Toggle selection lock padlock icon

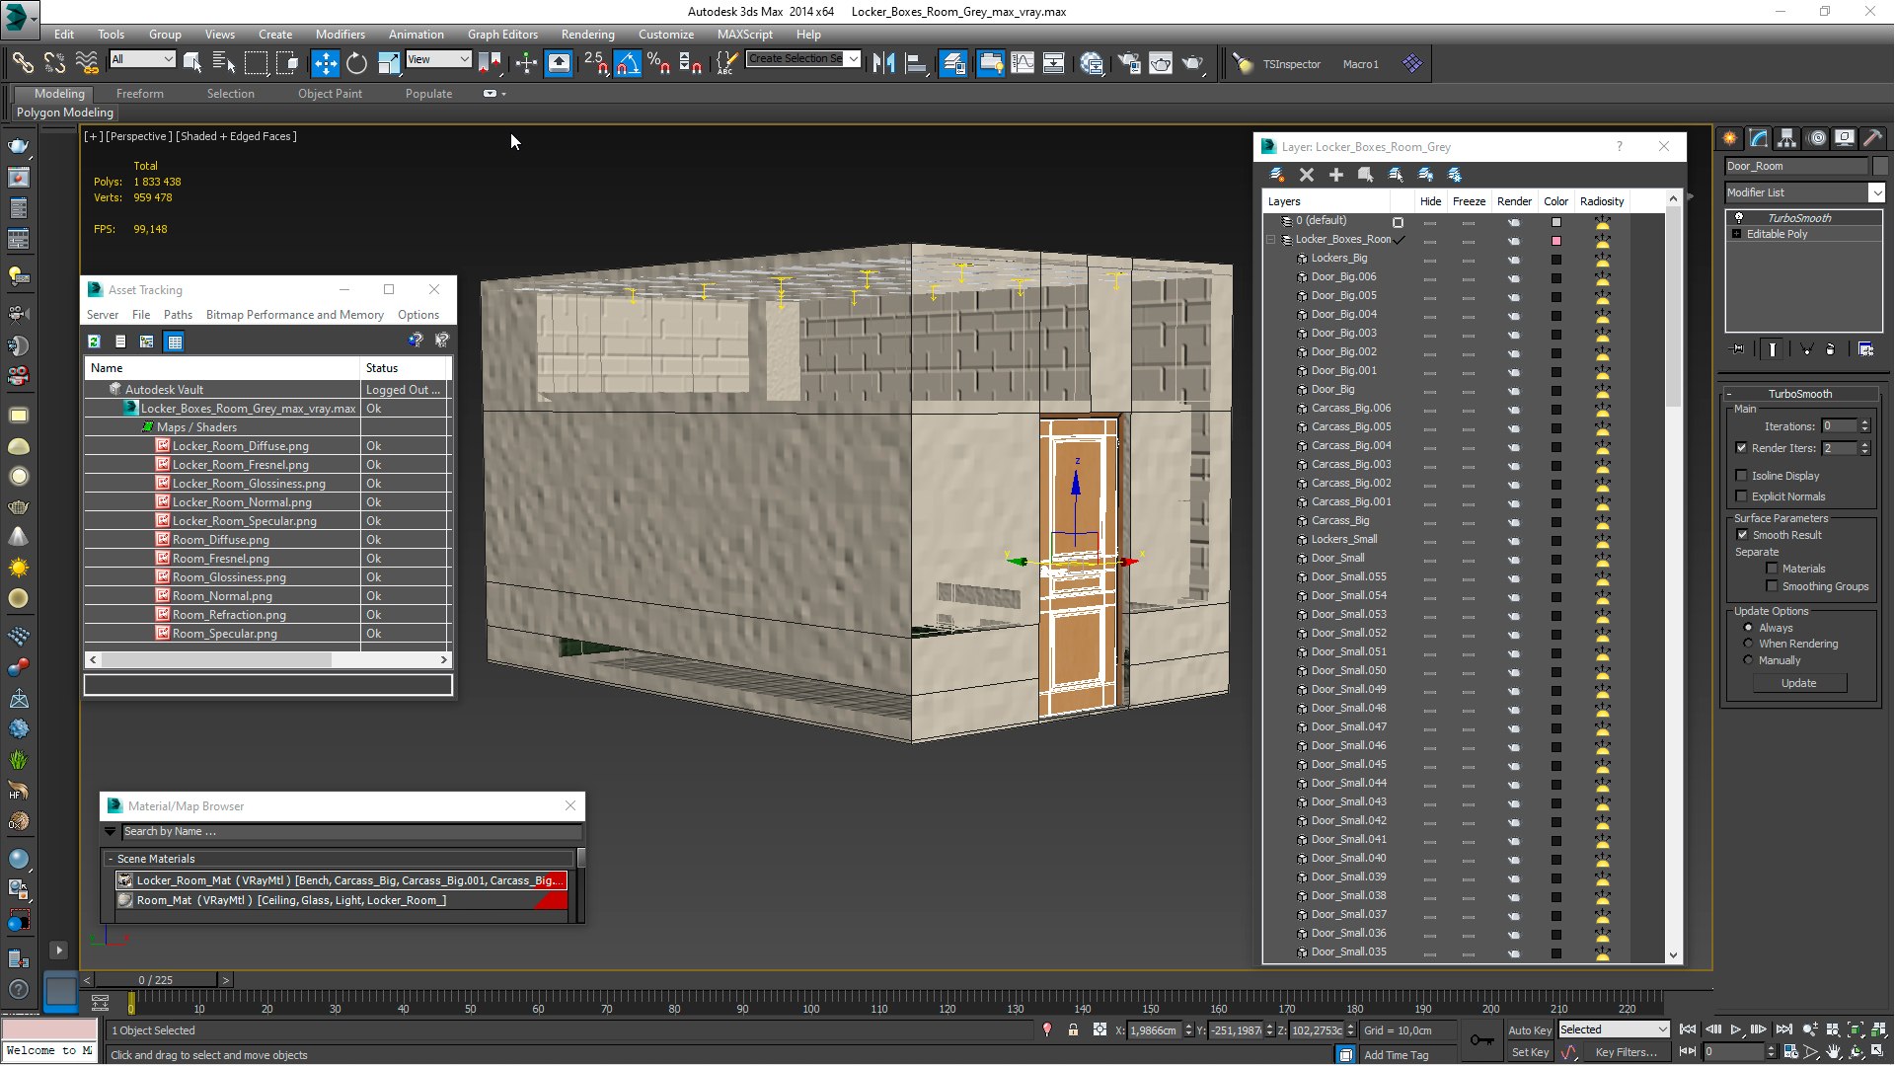[x=1073, y=1029]
